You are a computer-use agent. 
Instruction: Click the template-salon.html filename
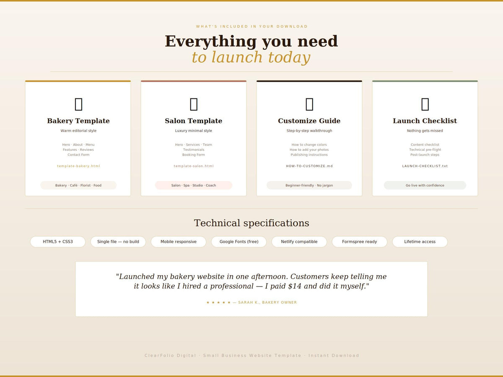194,166
